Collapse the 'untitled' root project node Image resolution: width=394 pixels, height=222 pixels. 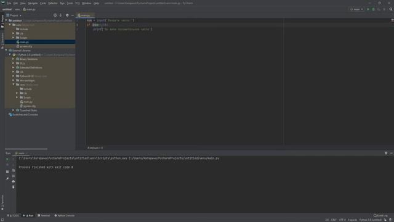[6, 20]
